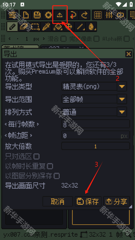
Task: Create a new file with the document icon
Action: point(26,15)
